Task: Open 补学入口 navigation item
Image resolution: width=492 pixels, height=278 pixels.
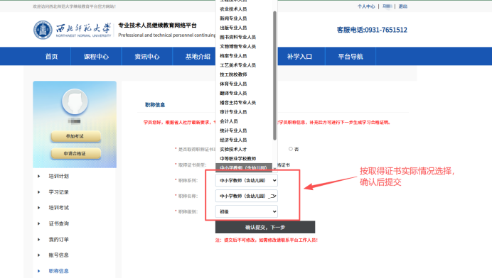Action: point(299,56)
